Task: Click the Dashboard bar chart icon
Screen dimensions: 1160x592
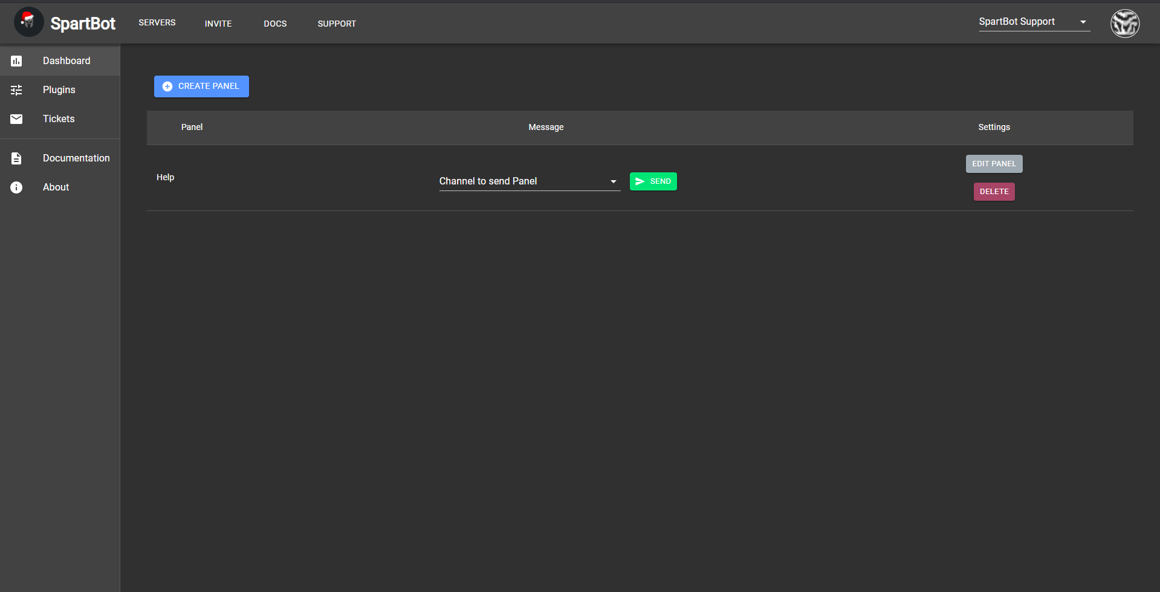Action: click(16, 61)
